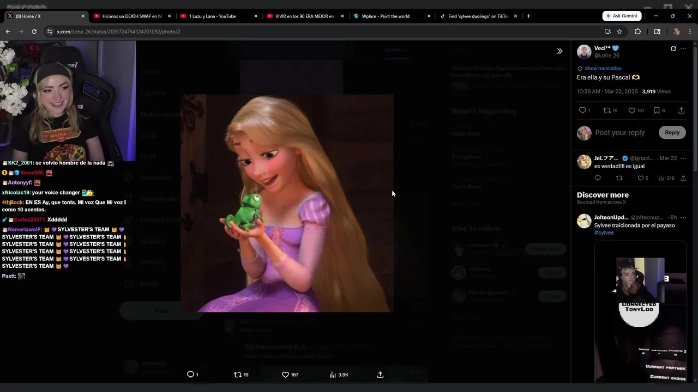Click reply icon under Veci's post

point(582,110)
